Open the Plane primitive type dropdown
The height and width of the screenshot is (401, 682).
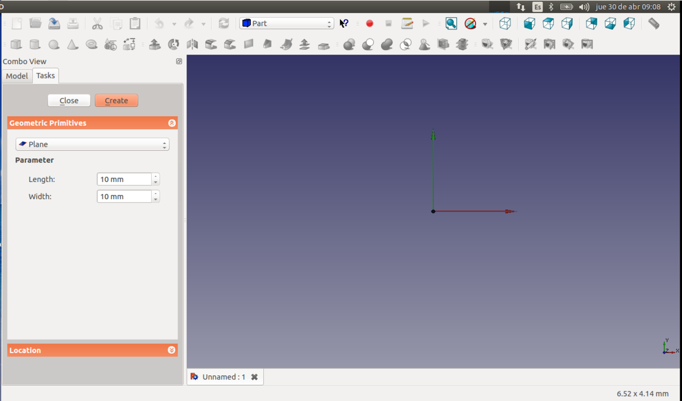click(92, 144)
